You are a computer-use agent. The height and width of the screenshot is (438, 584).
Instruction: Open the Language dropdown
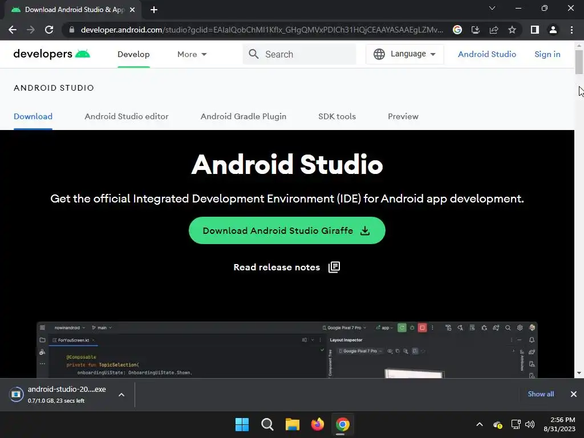405,54
